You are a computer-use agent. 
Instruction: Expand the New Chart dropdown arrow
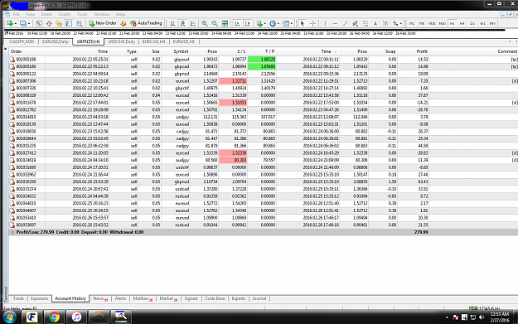pos(16,24)
